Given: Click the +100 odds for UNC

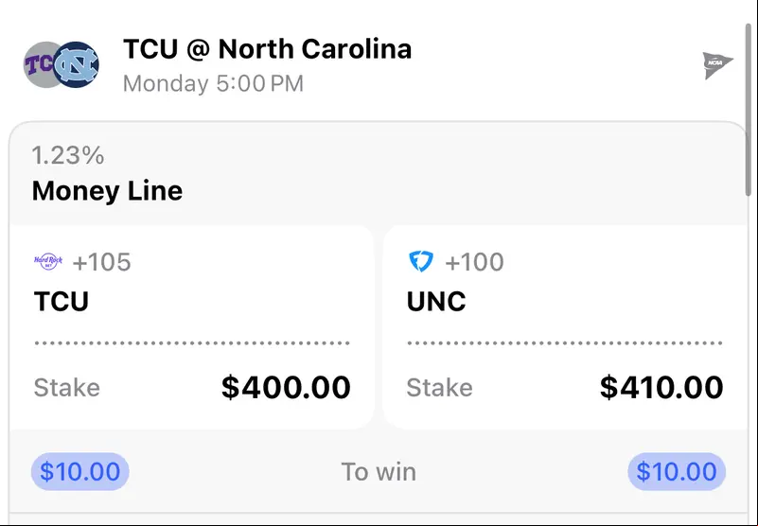Looking at the screenshot, I should point(474,262).
